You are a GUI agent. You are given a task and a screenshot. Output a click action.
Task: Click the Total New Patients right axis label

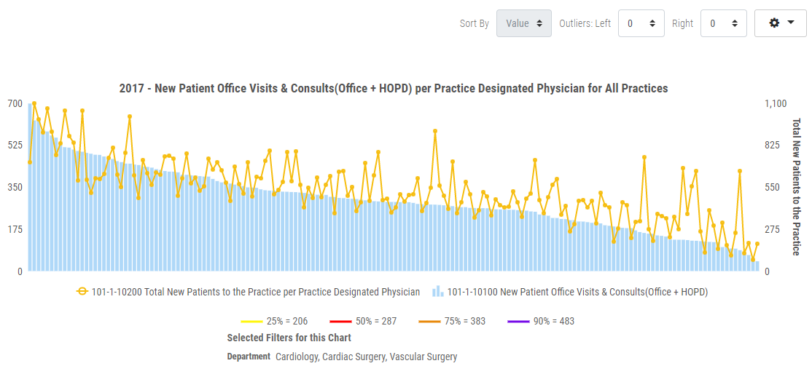pyautogui.click(x=796, y=186)
